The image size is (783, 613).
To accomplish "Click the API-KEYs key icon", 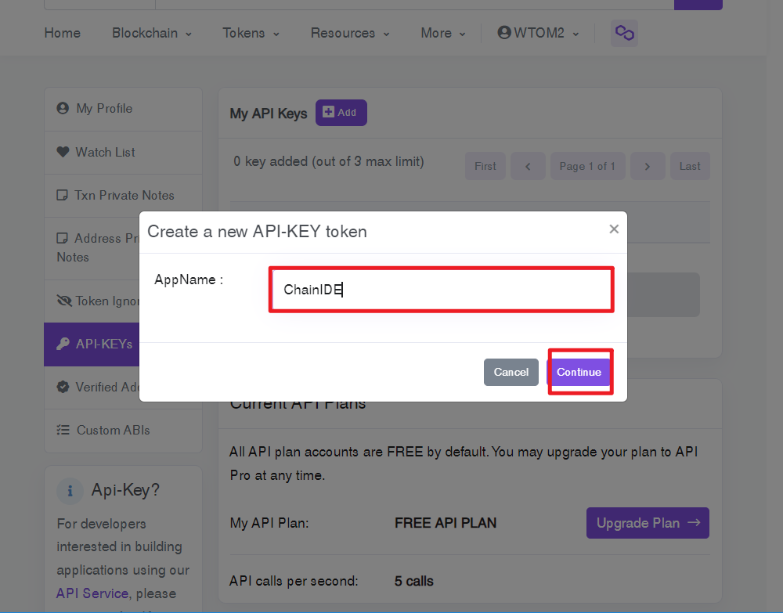I will tap(63, 344).
